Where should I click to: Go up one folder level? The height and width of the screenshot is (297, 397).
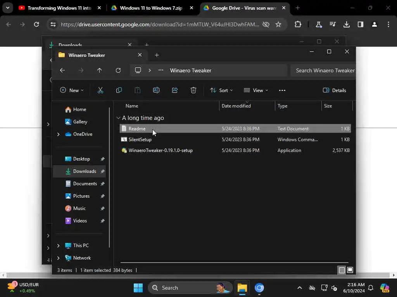click(x=100, y=70)
